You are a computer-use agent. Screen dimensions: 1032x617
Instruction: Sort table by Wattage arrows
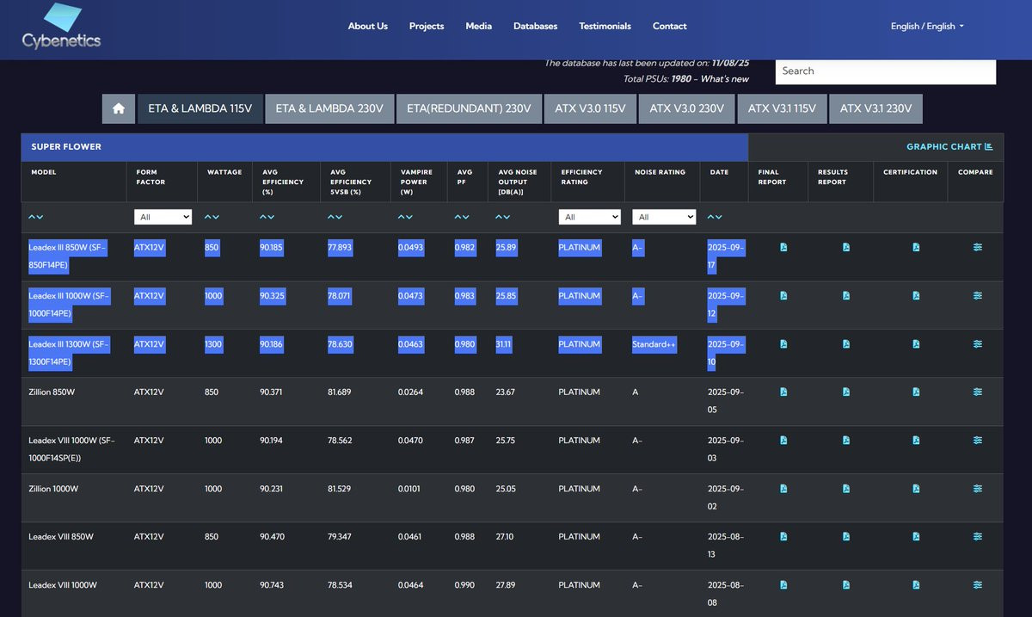pyautogui.click(x=212, y=217)
